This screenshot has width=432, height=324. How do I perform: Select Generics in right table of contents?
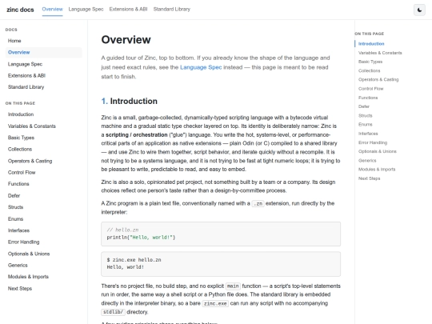point(367,160)
